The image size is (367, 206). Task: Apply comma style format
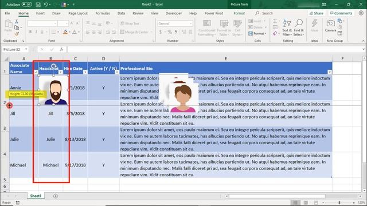coord(175,32)
